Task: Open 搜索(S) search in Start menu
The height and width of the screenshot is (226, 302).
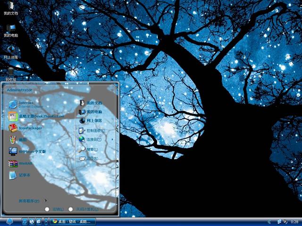Action: tap(88, 149)
